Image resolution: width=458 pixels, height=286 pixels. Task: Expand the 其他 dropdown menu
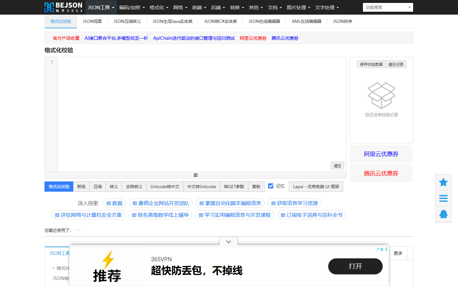coord(256,7)
